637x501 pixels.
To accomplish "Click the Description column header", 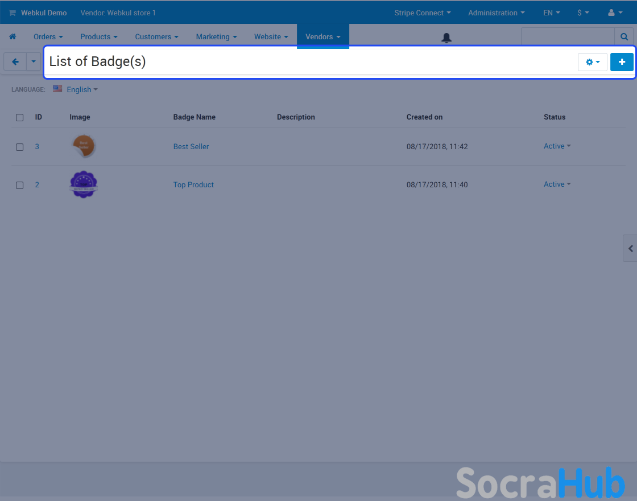I will 296,117.
